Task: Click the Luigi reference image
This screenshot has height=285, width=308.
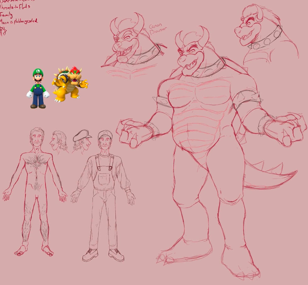Action: [38, 89]
